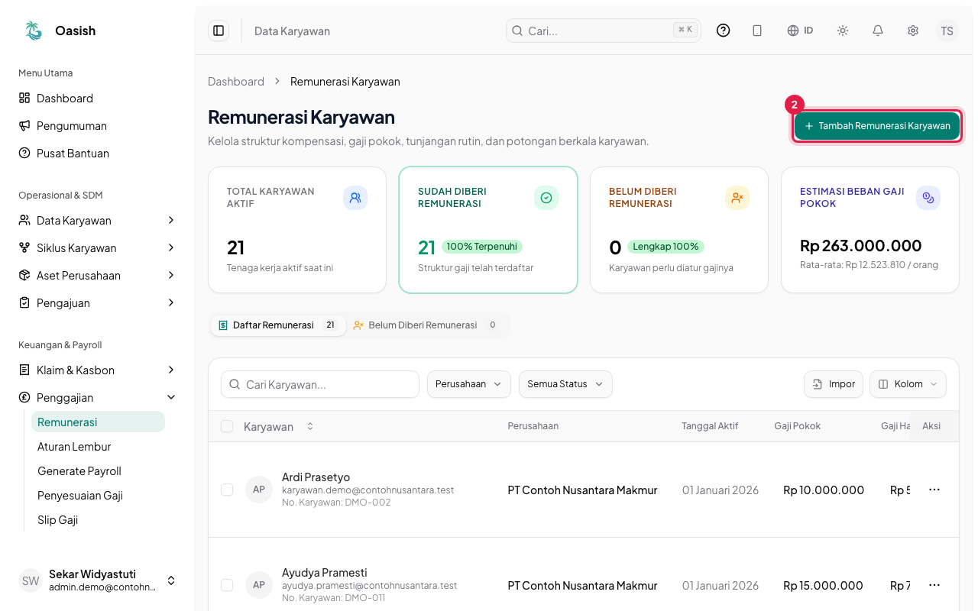Open Penyesuaian Gaji submenu item
This screenshot has width=978, height=611.
(x=98, y=496)
